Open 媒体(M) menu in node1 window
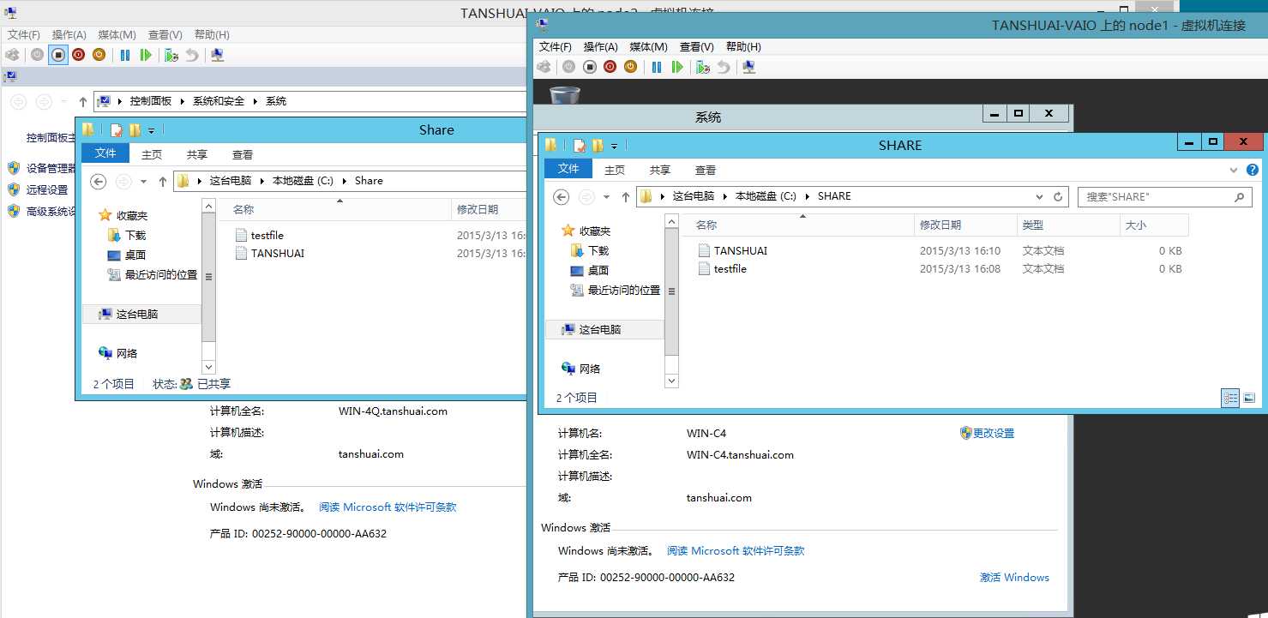Screen dimensions: 1268x618 point(648,47)
